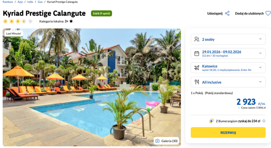Expand Cena razem price breakdown chevron
271x148 pixels.
[239, 108]
